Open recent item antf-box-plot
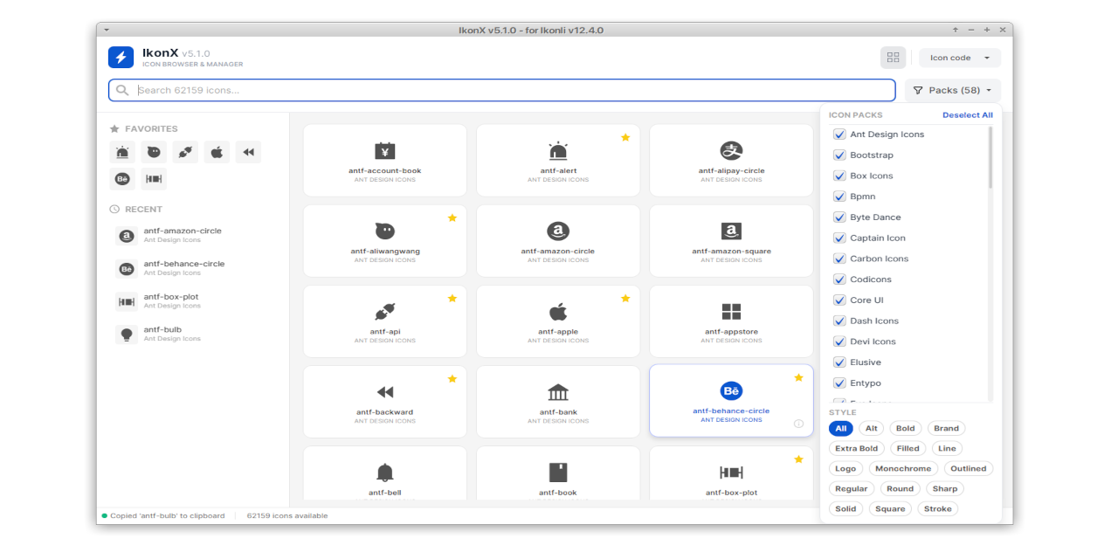 coord(170,301)
